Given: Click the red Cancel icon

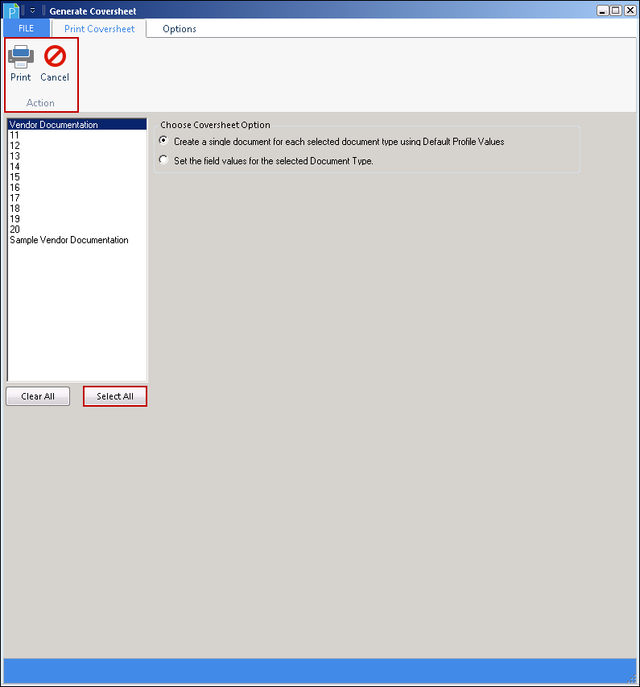Looking at the screenshot, I should coord(55,56).
